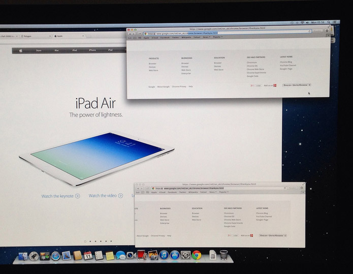Open downloads button in bottom Safari window
The height and width of the screenshot is (274, 353).
point(302,188)
